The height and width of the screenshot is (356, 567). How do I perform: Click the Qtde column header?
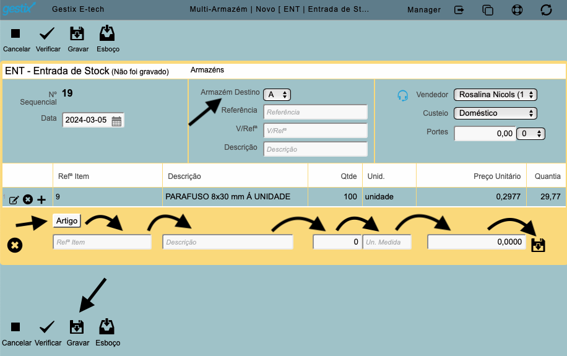[348, 176]
